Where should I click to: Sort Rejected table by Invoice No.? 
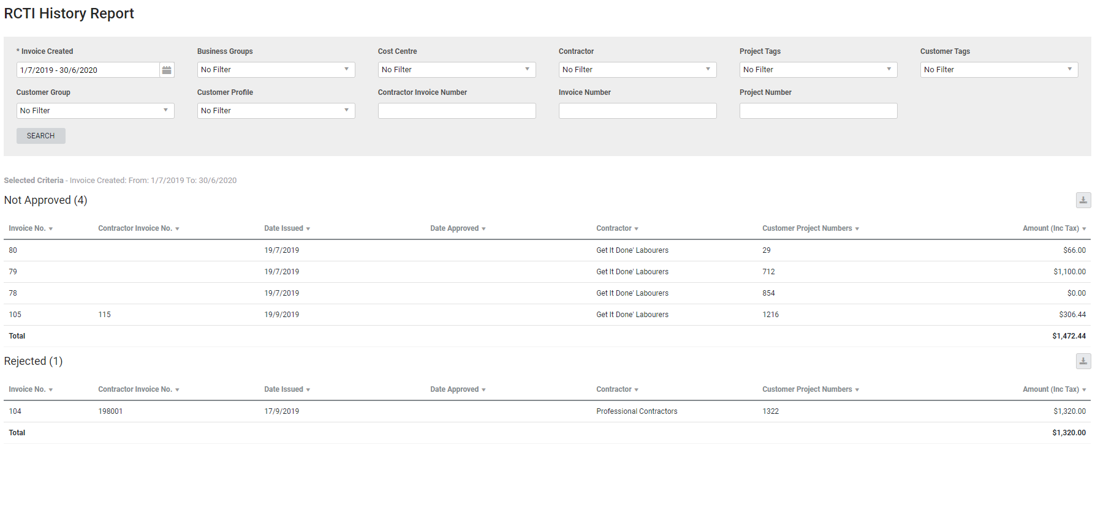tap(31, 389)
